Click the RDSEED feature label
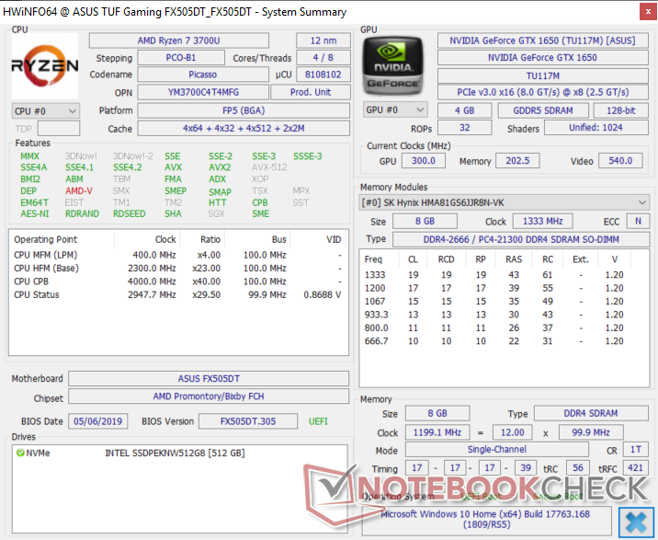658x540 pixels. [130, 214]
